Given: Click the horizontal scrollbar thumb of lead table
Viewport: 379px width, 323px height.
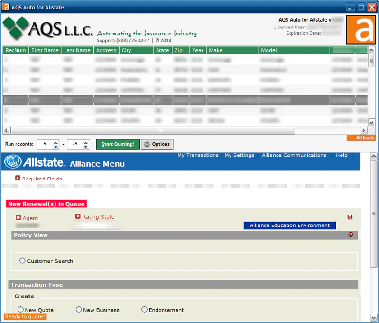Looking at the screenshot, I should coord(153,130).
